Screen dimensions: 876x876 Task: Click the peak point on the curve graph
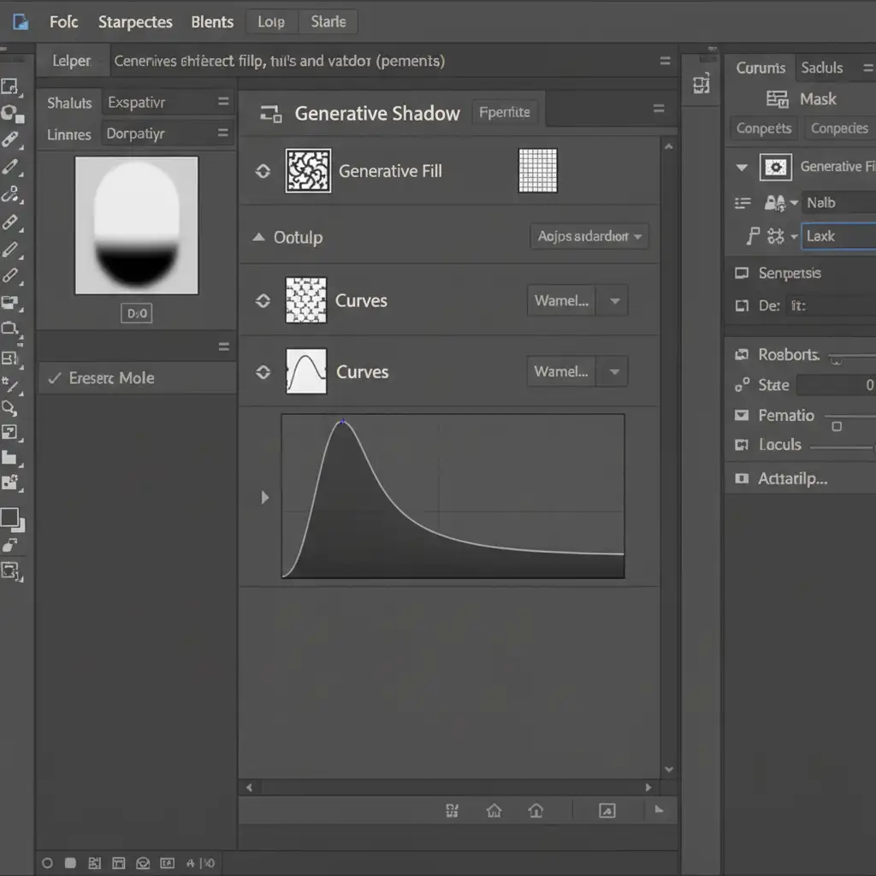[x=342, y=422]
